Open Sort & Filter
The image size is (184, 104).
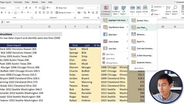[168, 10]
